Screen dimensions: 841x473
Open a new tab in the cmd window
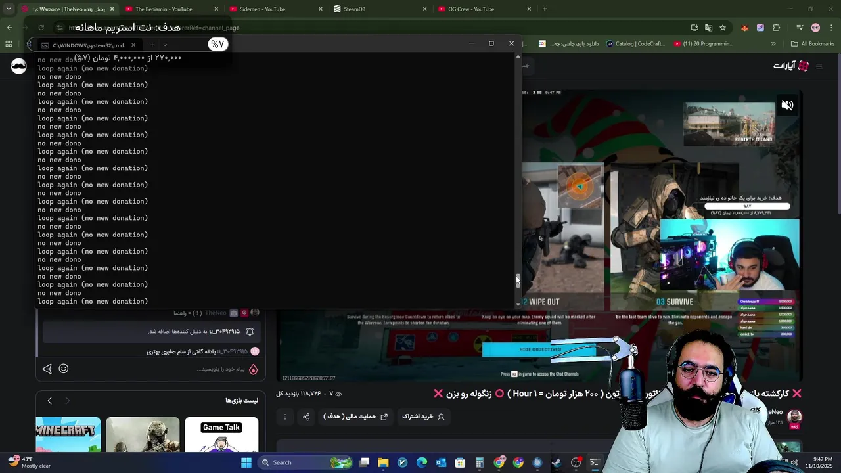click(152, 45)
